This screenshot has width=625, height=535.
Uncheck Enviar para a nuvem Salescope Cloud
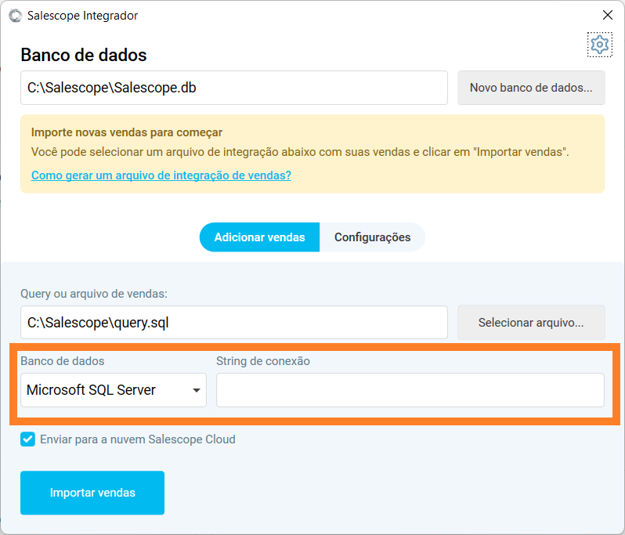[27, 439]
